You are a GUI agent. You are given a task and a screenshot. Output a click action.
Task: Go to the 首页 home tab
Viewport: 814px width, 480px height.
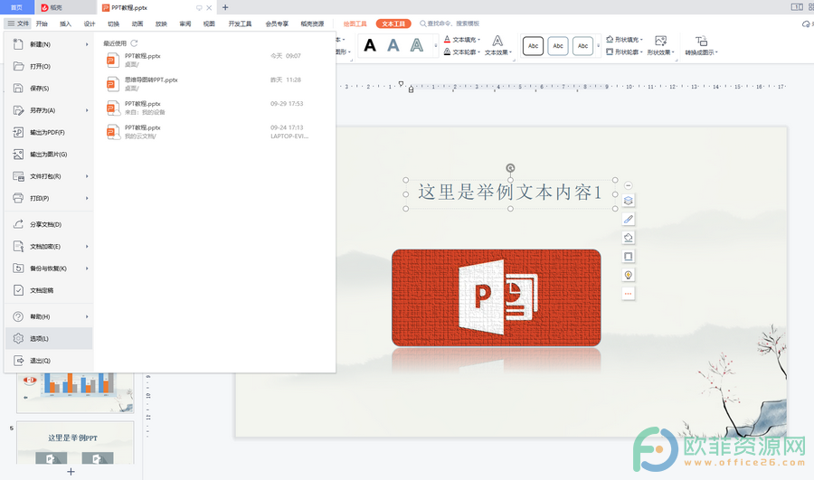(x=16, y=7)
